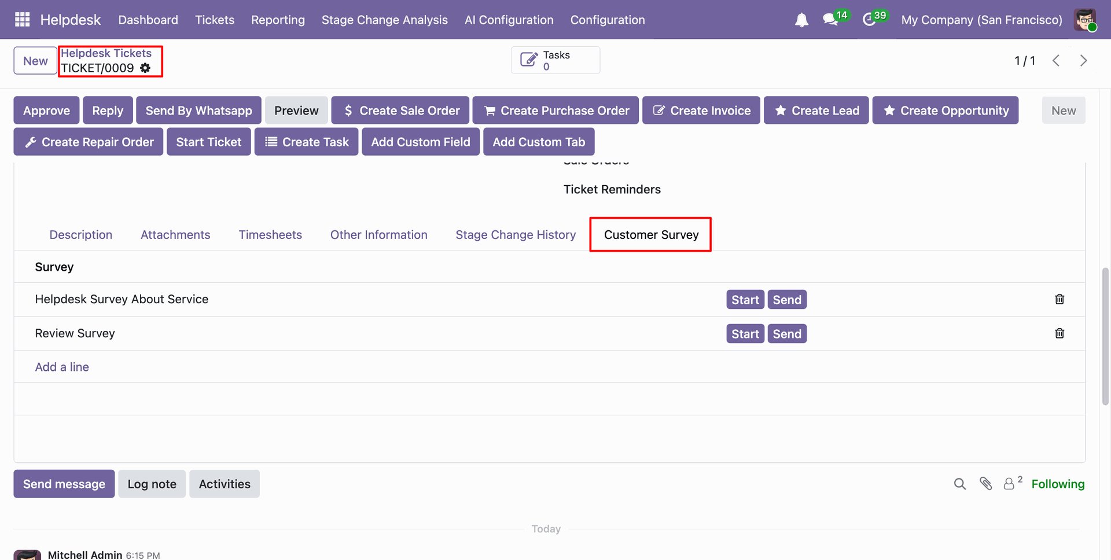The height and width of the screenshot is (560, 1111).
Task: Go to the next record arrow
Action: click(1083, 61)
